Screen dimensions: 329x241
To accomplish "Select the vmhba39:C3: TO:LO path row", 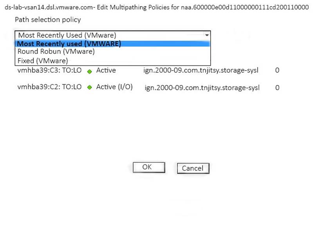I will [148, 70].
